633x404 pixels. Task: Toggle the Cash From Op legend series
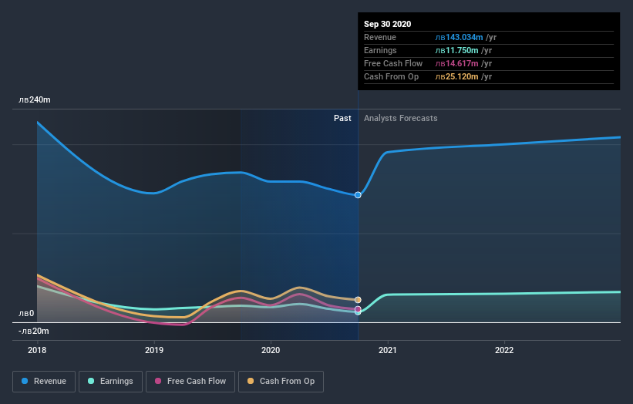pyautogui.click(x=281, y=382)
